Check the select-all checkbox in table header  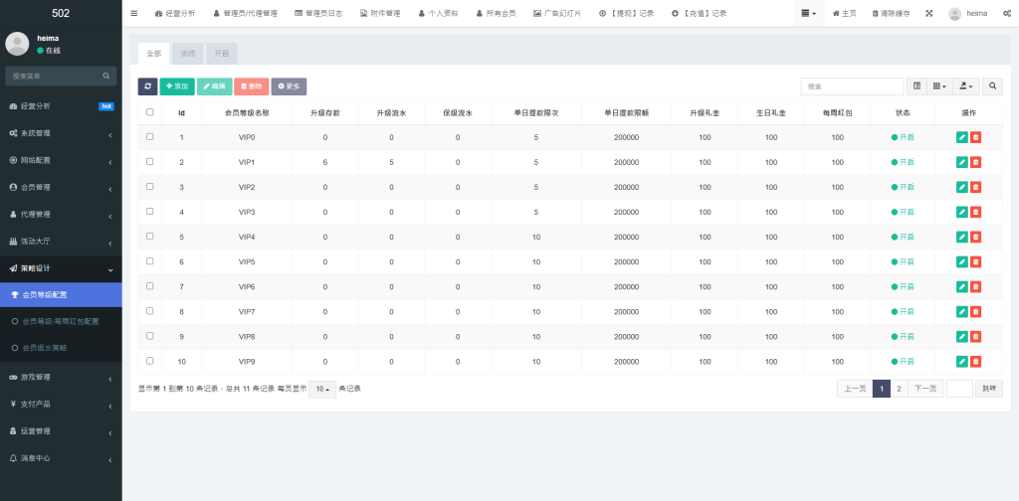pos(150,112)
